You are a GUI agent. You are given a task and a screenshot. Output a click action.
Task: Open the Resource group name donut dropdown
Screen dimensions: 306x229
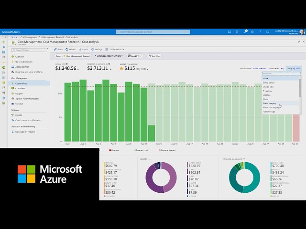[x=234, y=159]
